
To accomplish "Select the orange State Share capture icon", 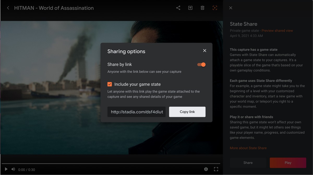I will (215, 8).
